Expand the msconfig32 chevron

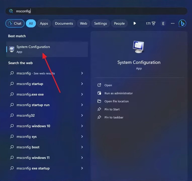(x=82, y=115)
